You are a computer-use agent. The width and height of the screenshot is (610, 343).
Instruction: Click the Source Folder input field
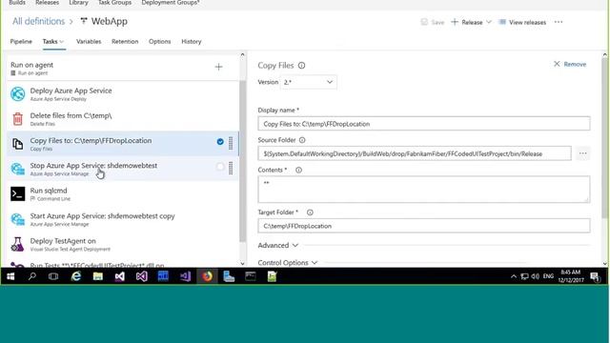(415, 153)
